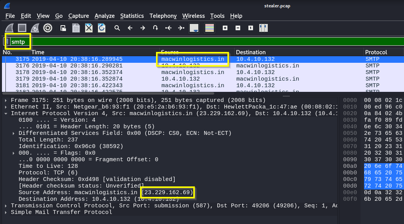This screenshot has width=404, height=224.
Task: Open the Statistics menu
Action: [132, 16]
